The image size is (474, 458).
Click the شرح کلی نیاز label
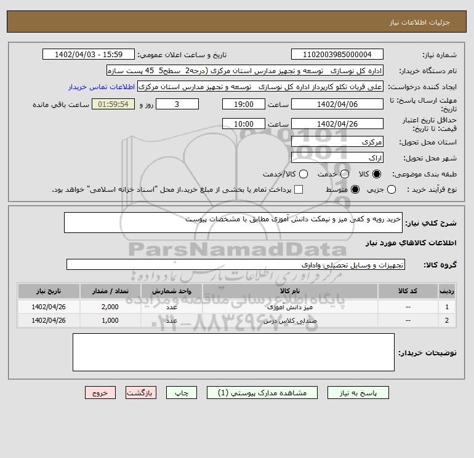coord(431,223)
